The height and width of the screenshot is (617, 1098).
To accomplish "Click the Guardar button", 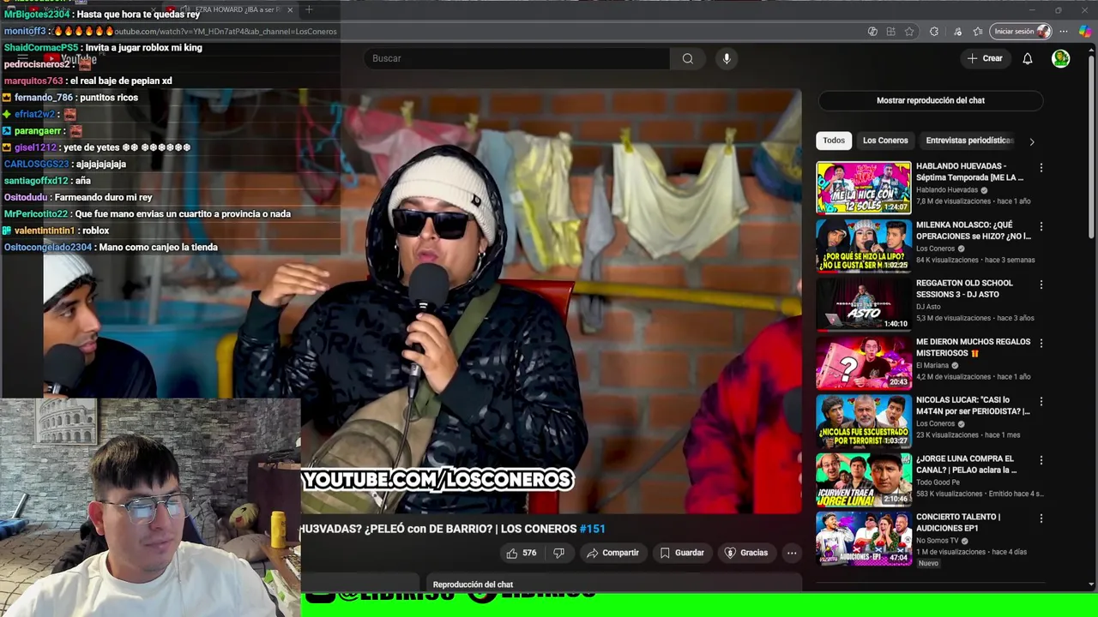I will click(x=682, y=553).
